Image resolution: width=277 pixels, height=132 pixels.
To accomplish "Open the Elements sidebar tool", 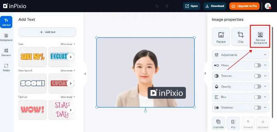I will (x=6, y=52).
